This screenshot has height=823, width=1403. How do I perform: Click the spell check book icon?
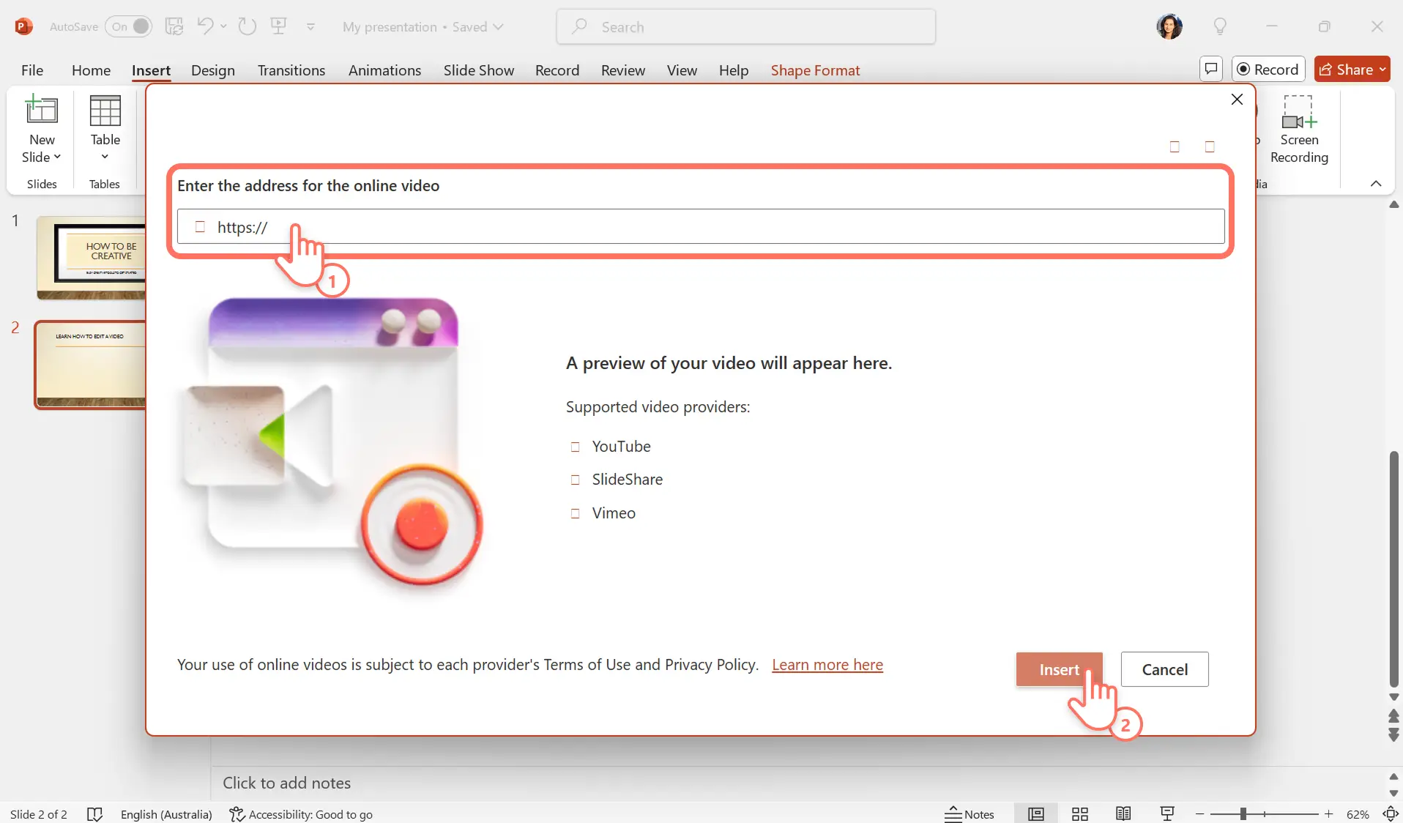coord(94,814)
